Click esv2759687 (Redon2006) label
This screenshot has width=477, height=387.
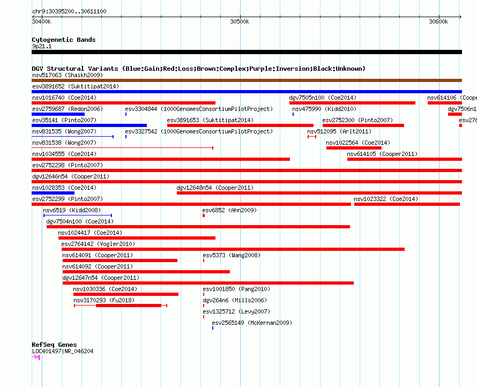[68, 109]
